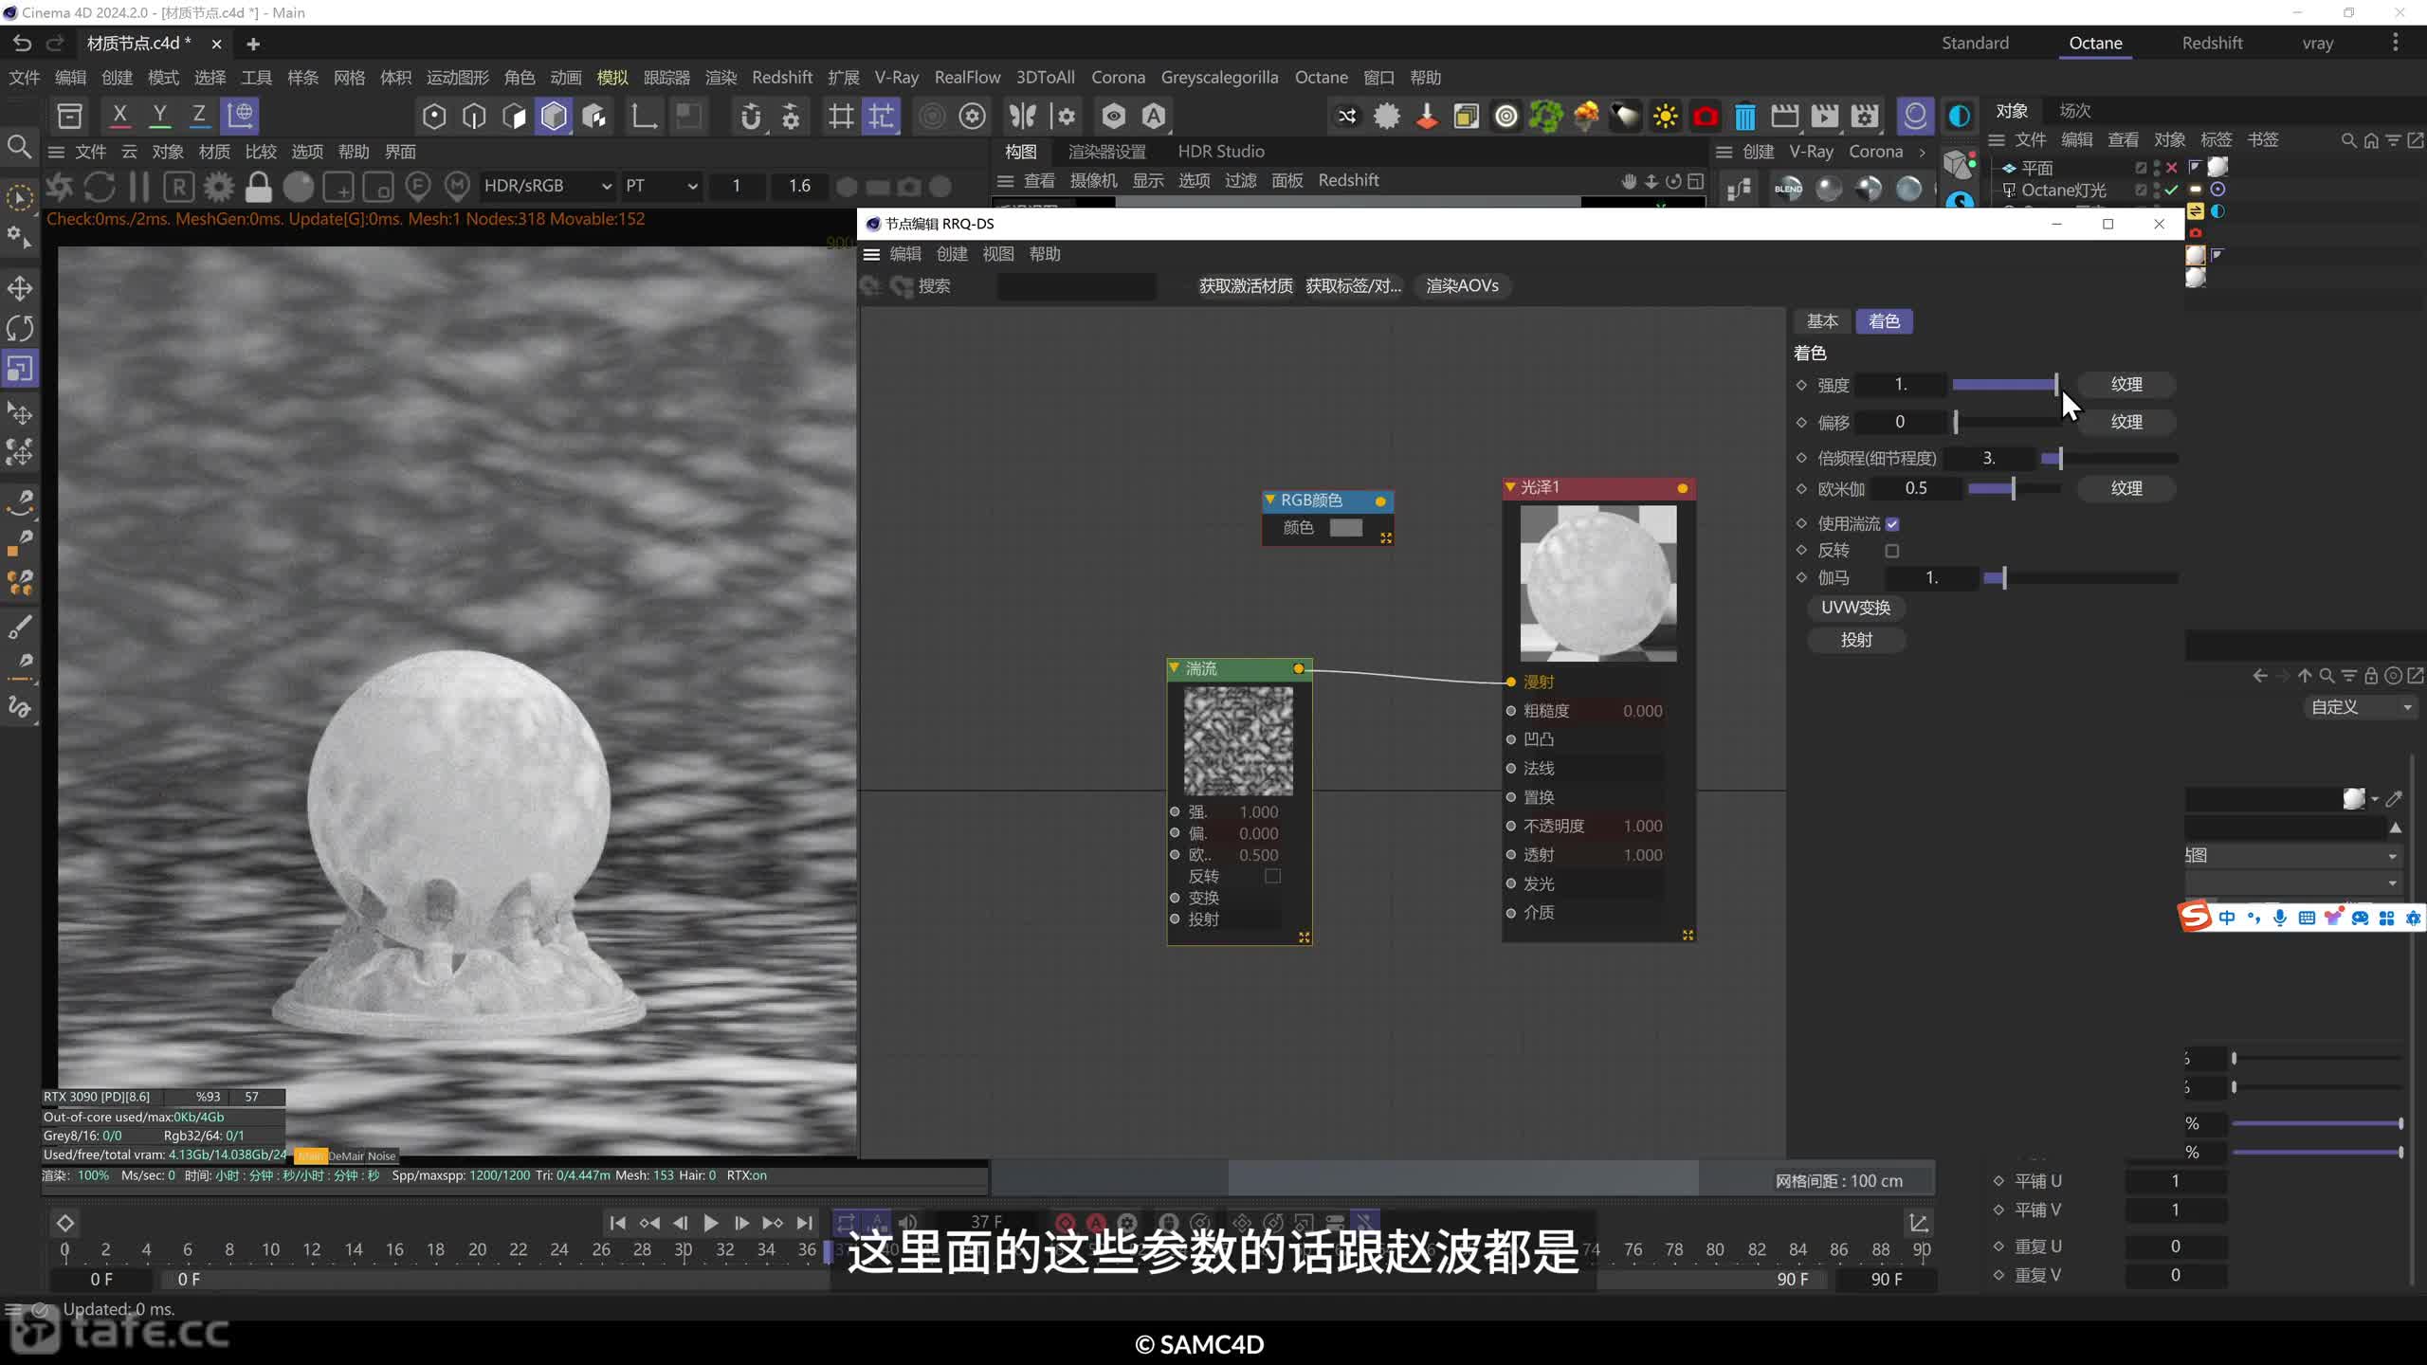The image size is (2427, 1365).
Task: Pause the Octane live viewer render
Action: (139, 187)
